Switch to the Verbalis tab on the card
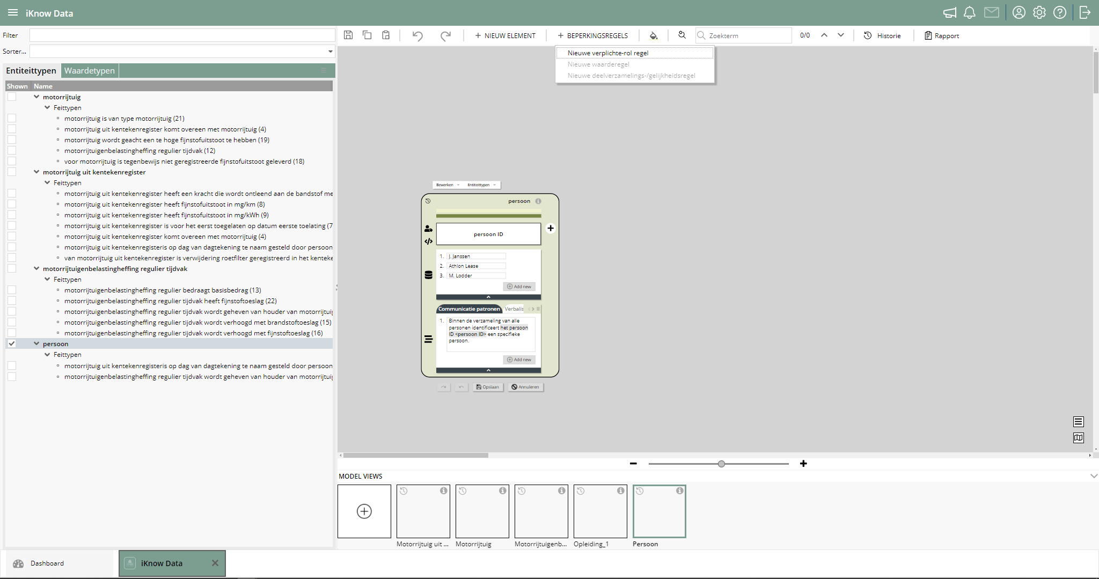Viewport: 1099px width, 579px height. [x=514, y=309]
